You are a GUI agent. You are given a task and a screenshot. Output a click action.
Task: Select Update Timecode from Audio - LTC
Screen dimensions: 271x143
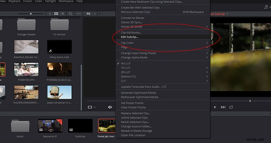(163, 87)
